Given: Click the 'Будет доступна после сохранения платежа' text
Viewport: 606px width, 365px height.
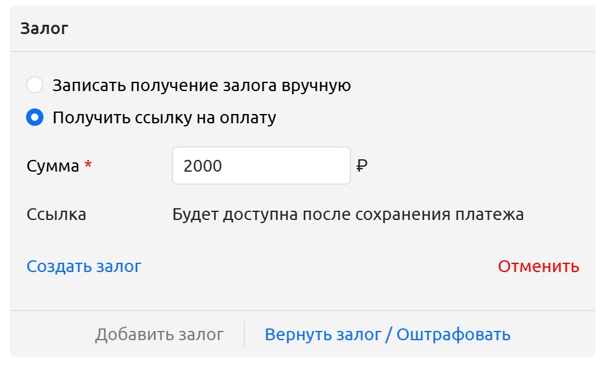Looking at the screenshot, I should coord(347,215).
